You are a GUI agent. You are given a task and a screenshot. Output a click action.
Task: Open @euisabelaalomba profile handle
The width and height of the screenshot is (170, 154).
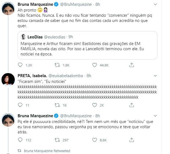[66, 76]
